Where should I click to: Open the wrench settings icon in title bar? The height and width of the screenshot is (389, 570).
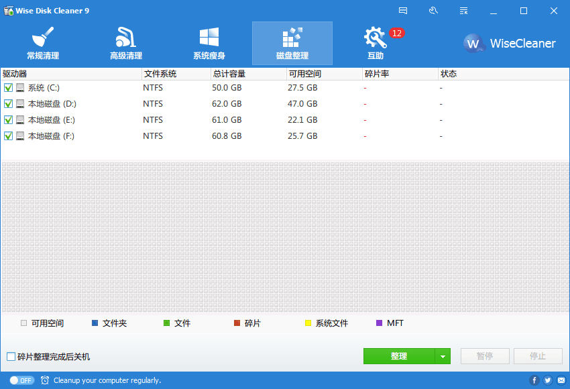tap(433, 11)
